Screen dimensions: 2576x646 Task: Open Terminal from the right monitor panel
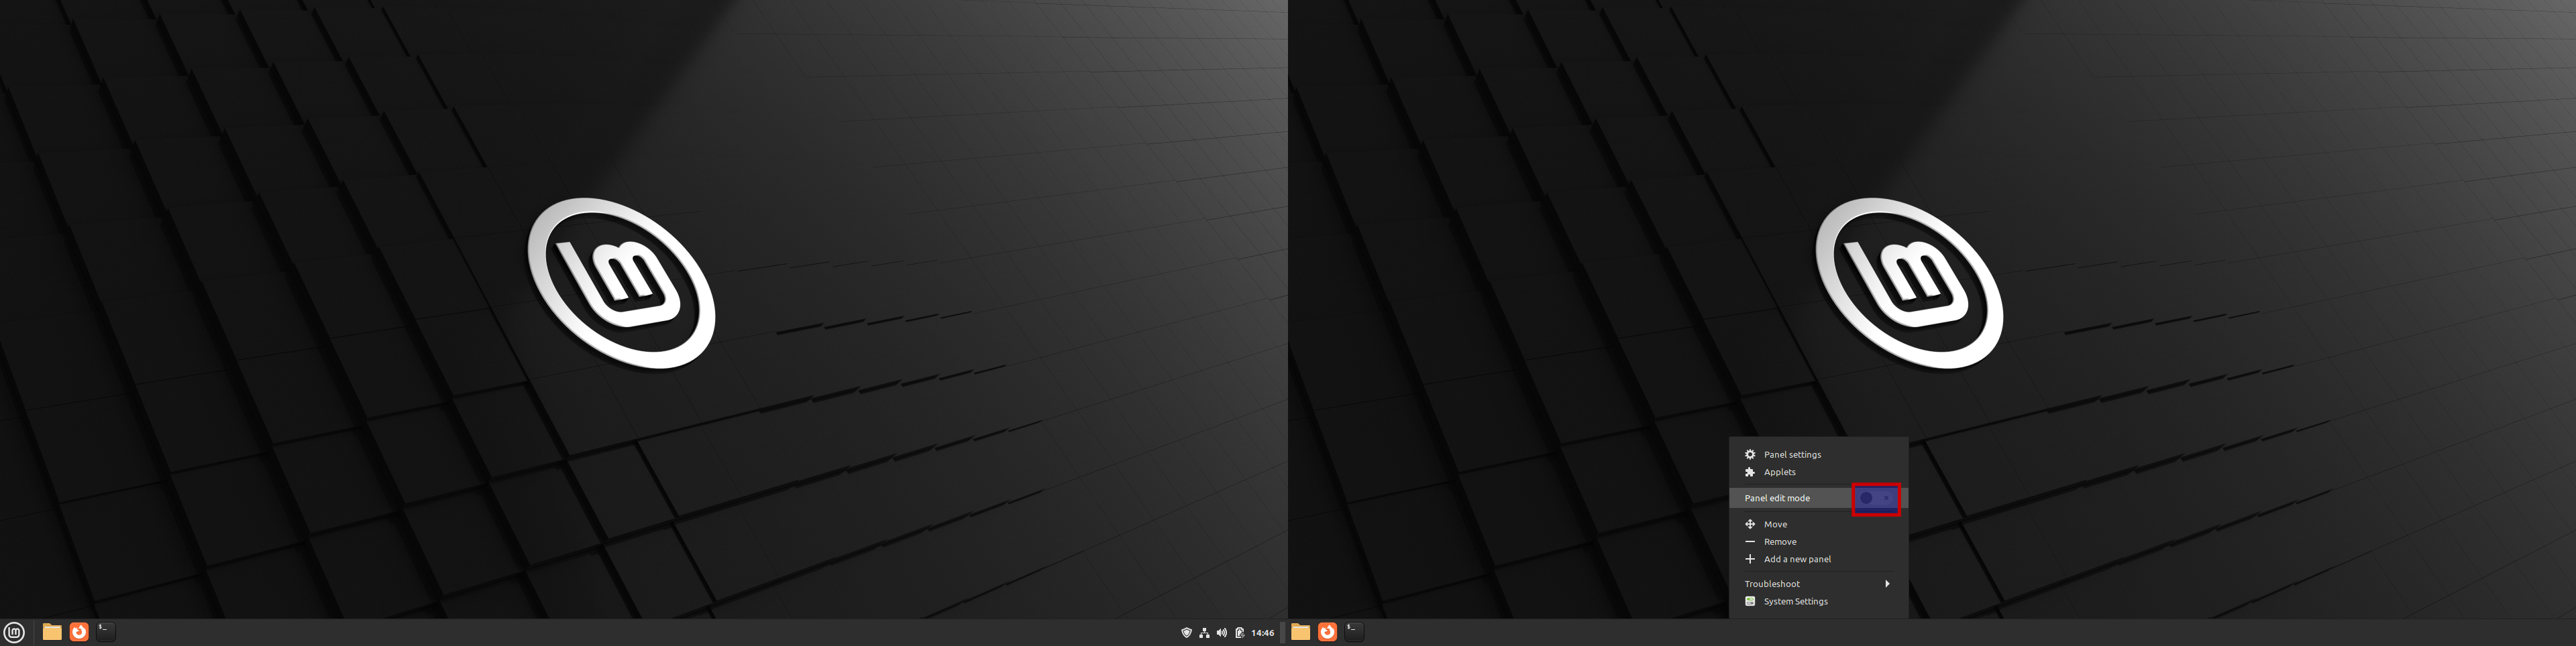pos(1354,632)
